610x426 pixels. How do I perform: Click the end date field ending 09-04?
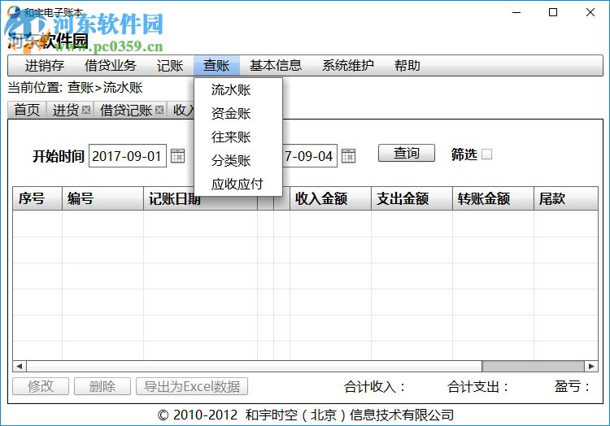point(309,156)
